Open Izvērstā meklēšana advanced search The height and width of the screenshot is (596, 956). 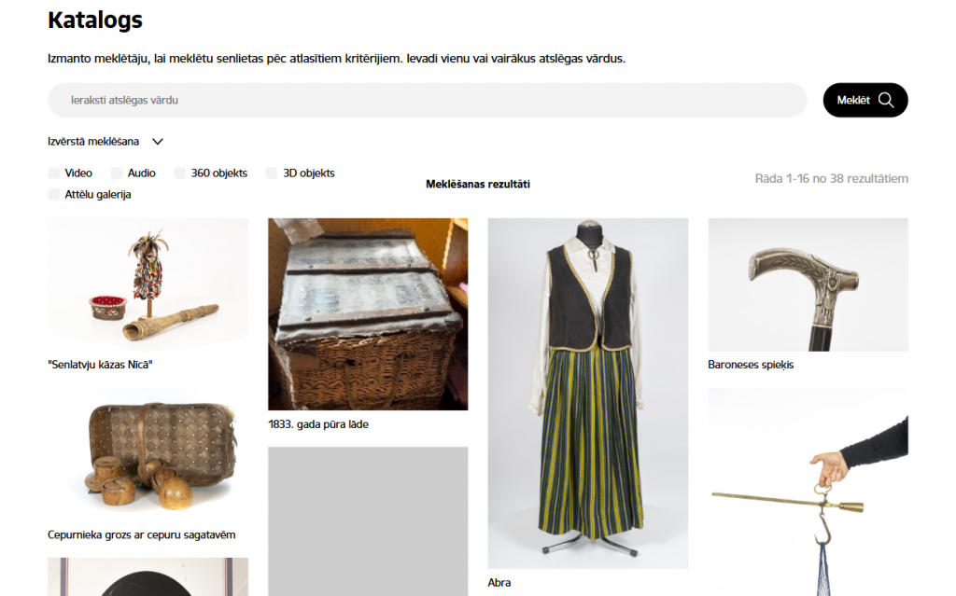[x=93, y=142]
